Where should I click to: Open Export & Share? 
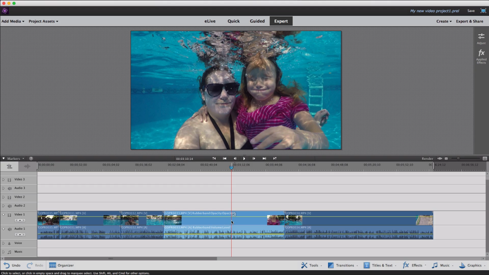469,21
